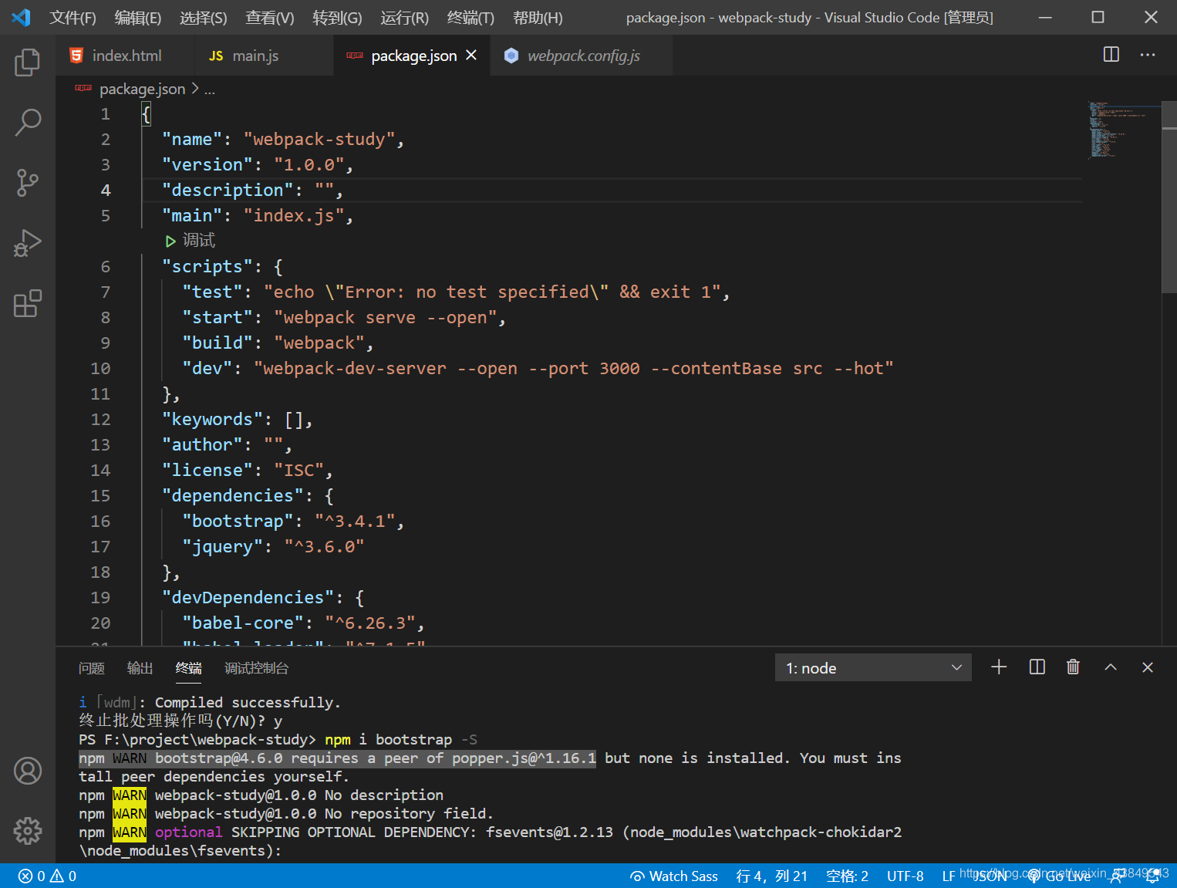Image resolution: width=1177 pixels, height=888 pixels.
Task: Switch to the 输出 panel tab
Action: pyautogui.click(x=140, y=668)
